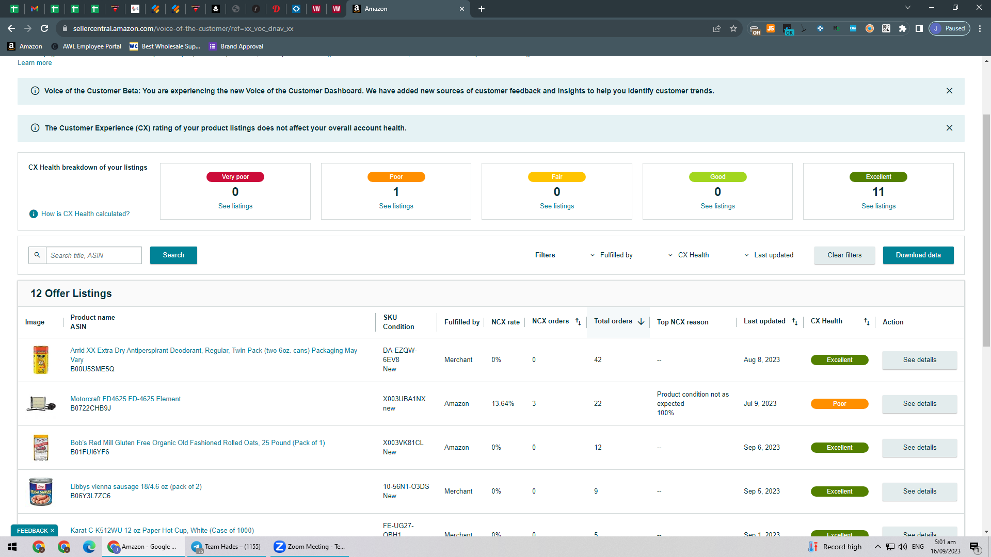
Task: Click the Search button
Action: click(x=173, y=255)
